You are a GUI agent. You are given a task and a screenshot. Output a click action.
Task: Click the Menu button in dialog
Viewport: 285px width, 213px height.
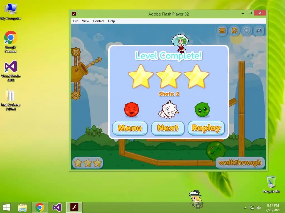(130, 128)
